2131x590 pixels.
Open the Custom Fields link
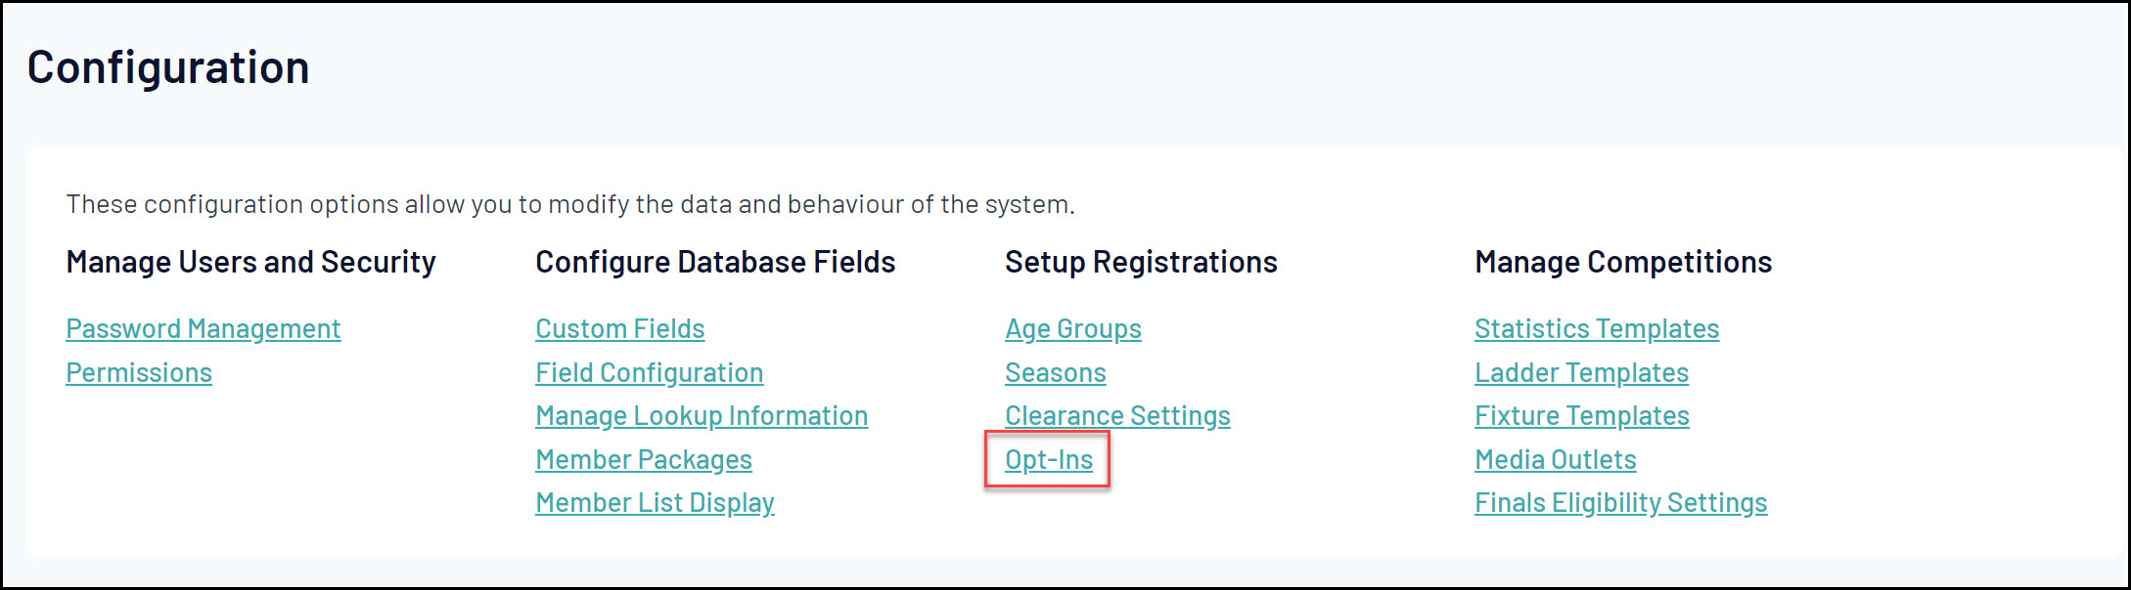pos(619,329)
